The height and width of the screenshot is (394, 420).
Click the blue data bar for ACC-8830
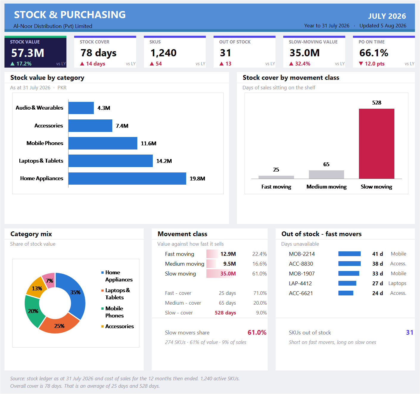tap(349, 264)
